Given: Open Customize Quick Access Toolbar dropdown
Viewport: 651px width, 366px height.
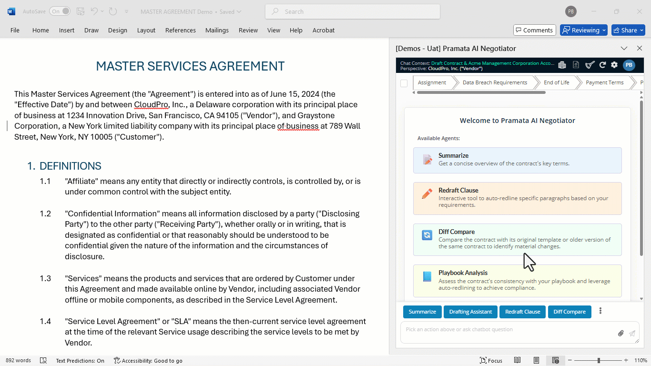Looking at the screenshot, I should pyautogui.click(x=126, y=11).
